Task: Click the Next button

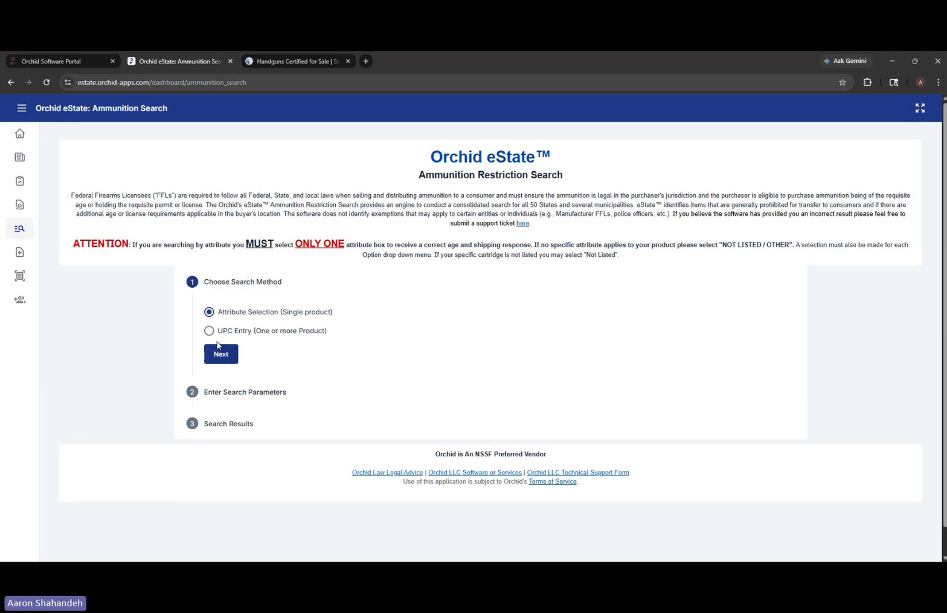Action: coord(221,354)
